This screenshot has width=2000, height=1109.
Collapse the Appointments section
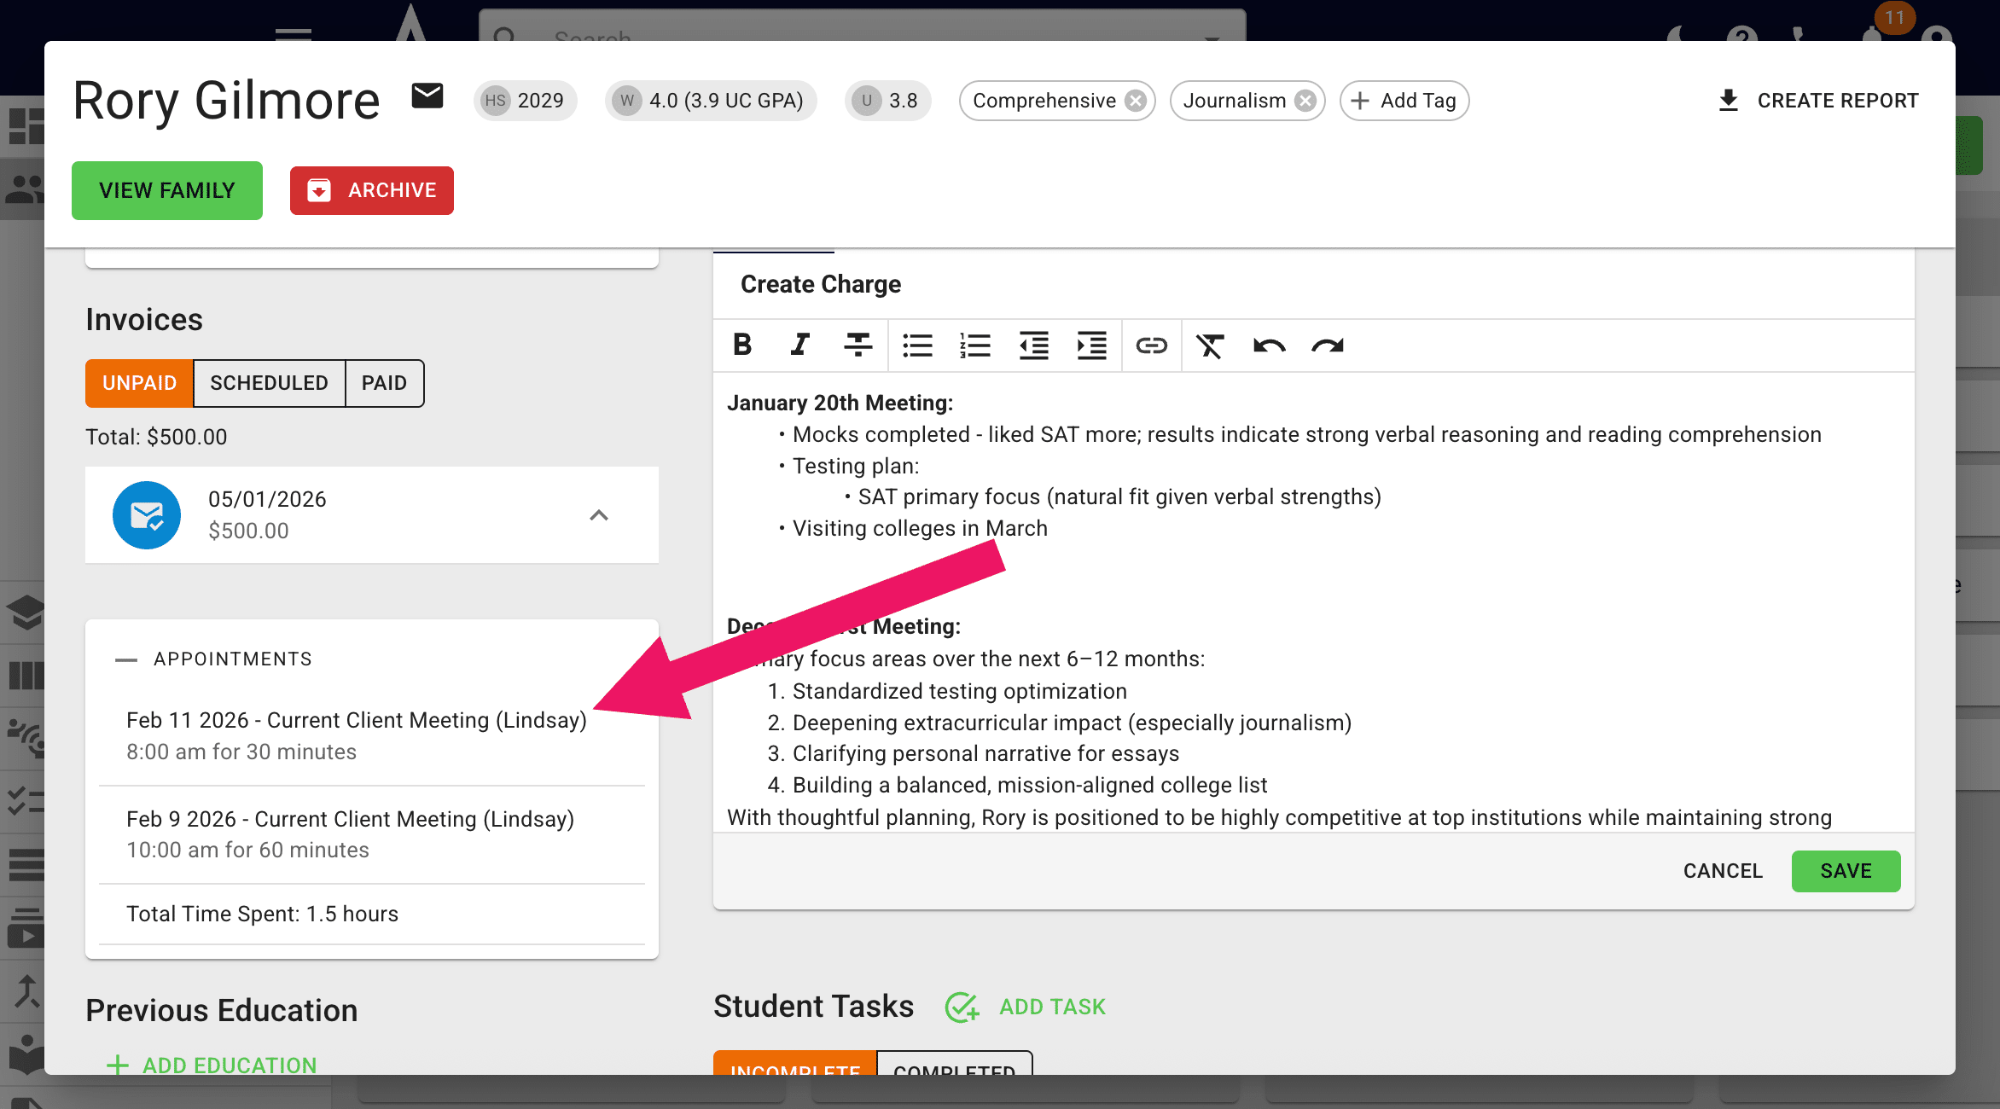click(x=126, y=659)
